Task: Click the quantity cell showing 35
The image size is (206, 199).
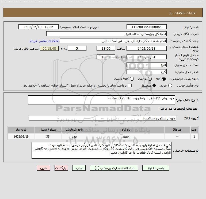Action: coord(48,136)
